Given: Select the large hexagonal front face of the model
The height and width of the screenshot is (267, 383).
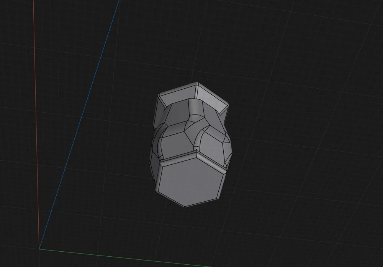Looking at the screenshot, I should click(191, 181).
